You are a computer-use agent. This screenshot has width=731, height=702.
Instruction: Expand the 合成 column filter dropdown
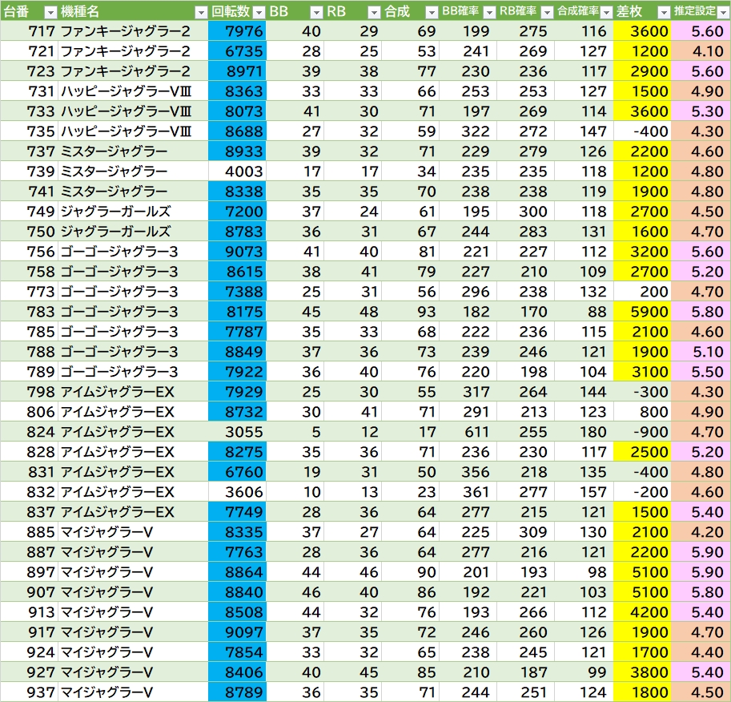click(x=430, y=12)
